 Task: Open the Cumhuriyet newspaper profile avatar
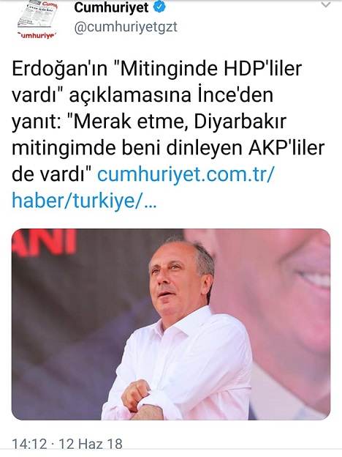[37, 20]
